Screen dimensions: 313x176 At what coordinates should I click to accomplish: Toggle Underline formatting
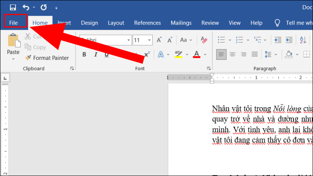pyautogui.click(x=106, y=54)
